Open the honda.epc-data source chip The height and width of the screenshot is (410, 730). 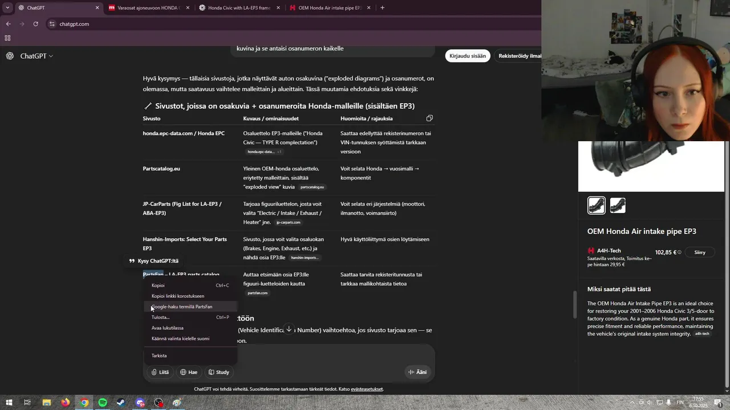264,152
